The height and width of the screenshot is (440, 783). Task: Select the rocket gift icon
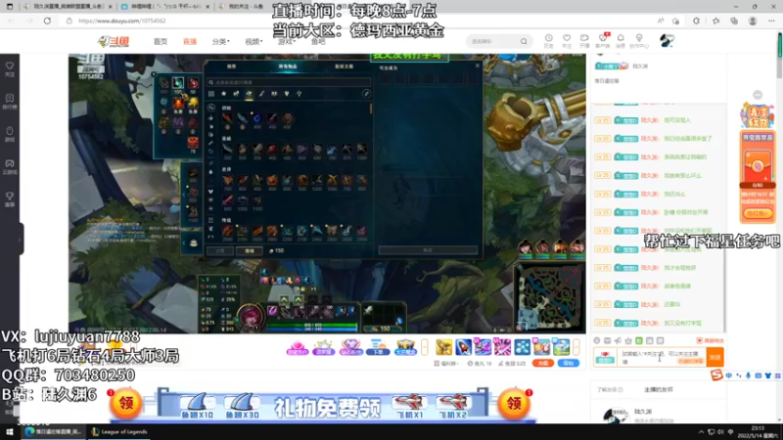463,347
